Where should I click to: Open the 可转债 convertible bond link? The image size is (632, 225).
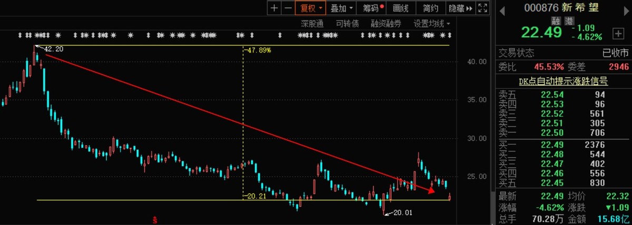[347, 23]
